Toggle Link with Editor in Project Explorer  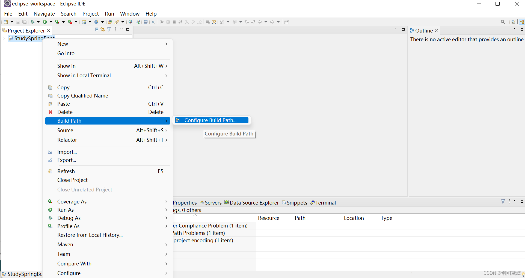[x=103, y=29]
